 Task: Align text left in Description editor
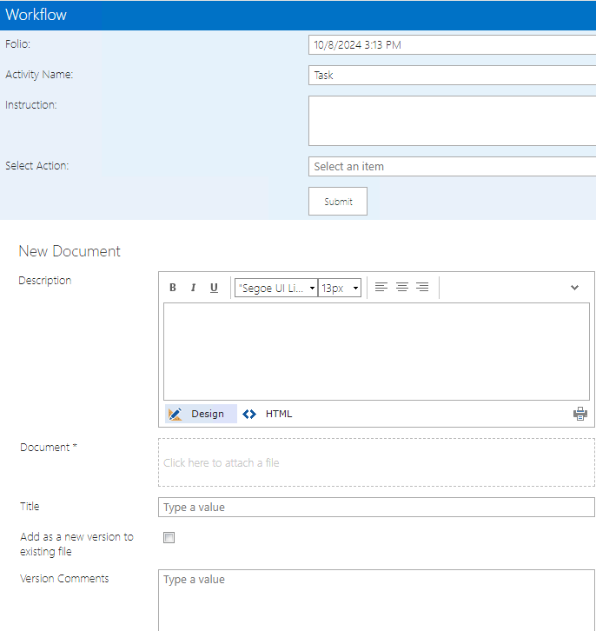381,287
